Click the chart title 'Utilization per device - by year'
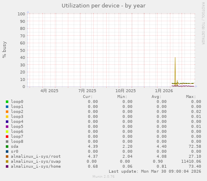 pos(104,6)
